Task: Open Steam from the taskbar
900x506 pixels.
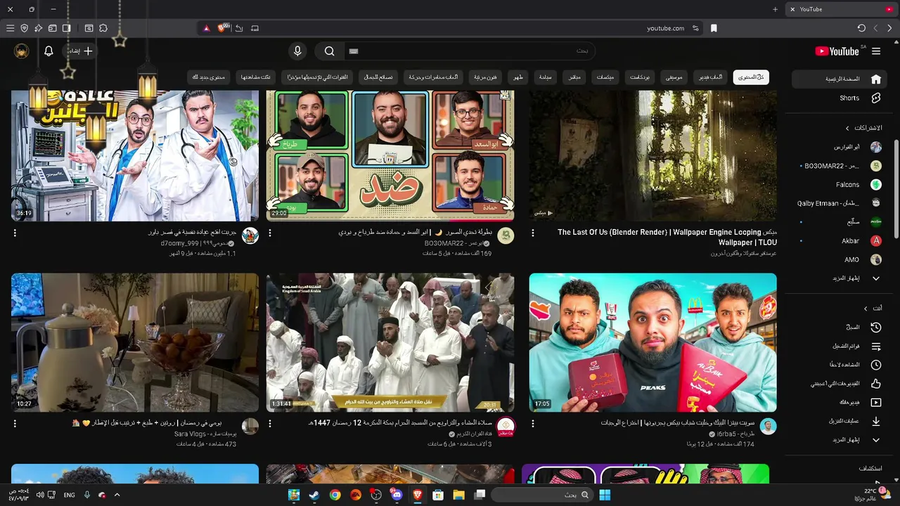Action: pyautogui.click(x=314, y=495)
